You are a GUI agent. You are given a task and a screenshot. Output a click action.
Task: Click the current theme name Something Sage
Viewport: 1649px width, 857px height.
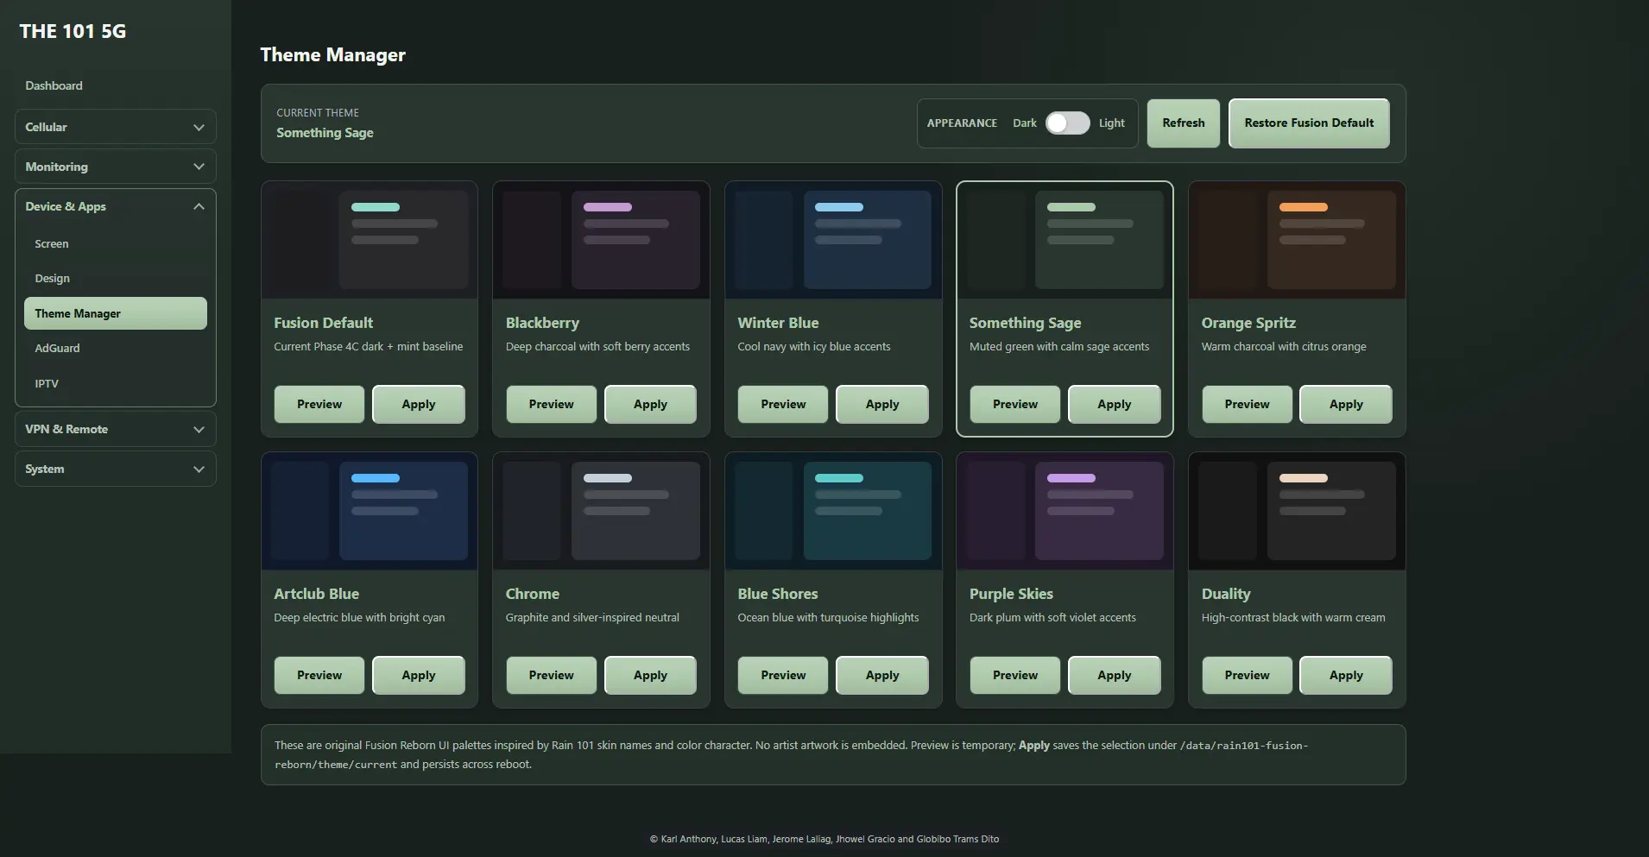(325, 133)
